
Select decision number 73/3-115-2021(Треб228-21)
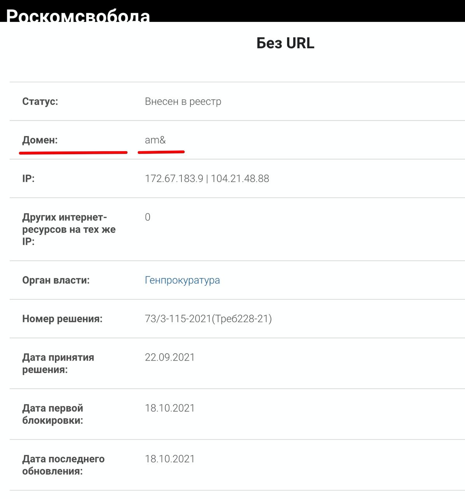(x=208, y=319)
